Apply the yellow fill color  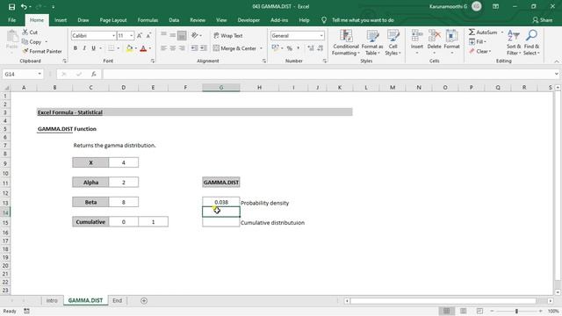coord(129,48)
